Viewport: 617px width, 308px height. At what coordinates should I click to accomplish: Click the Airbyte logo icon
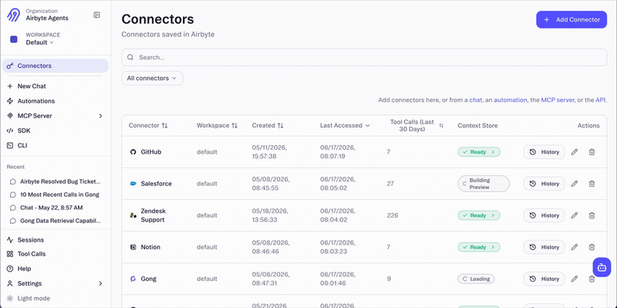point(14,15)
